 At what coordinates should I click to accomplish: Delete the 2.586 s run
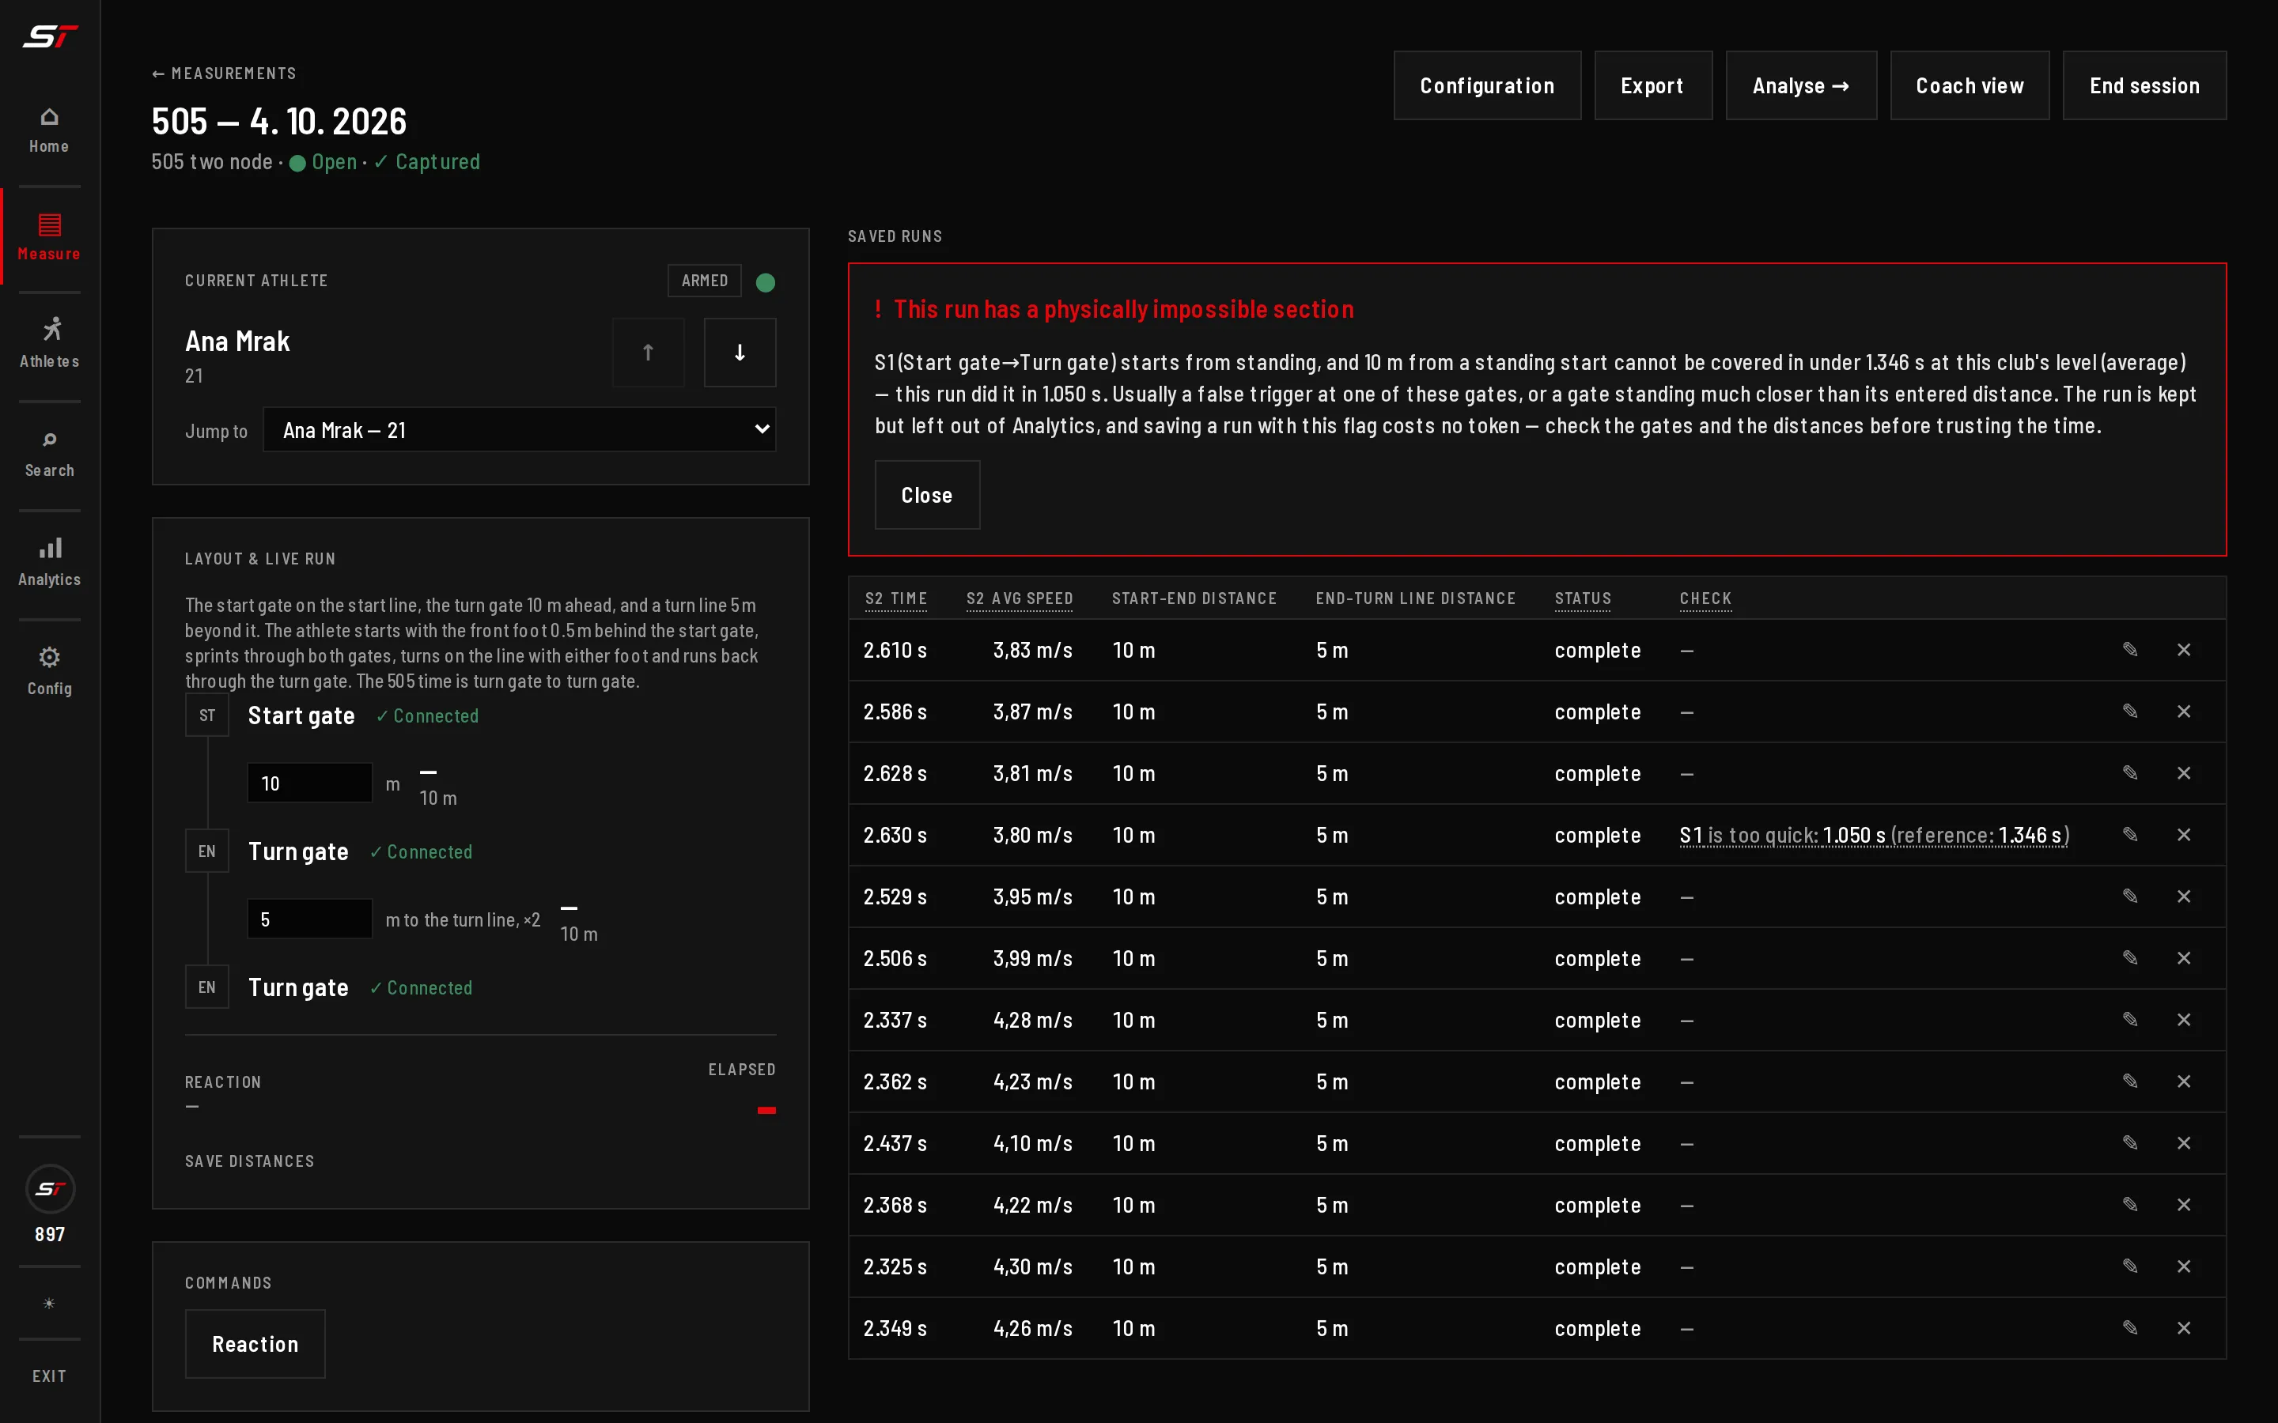click(x=2184, y=711)
